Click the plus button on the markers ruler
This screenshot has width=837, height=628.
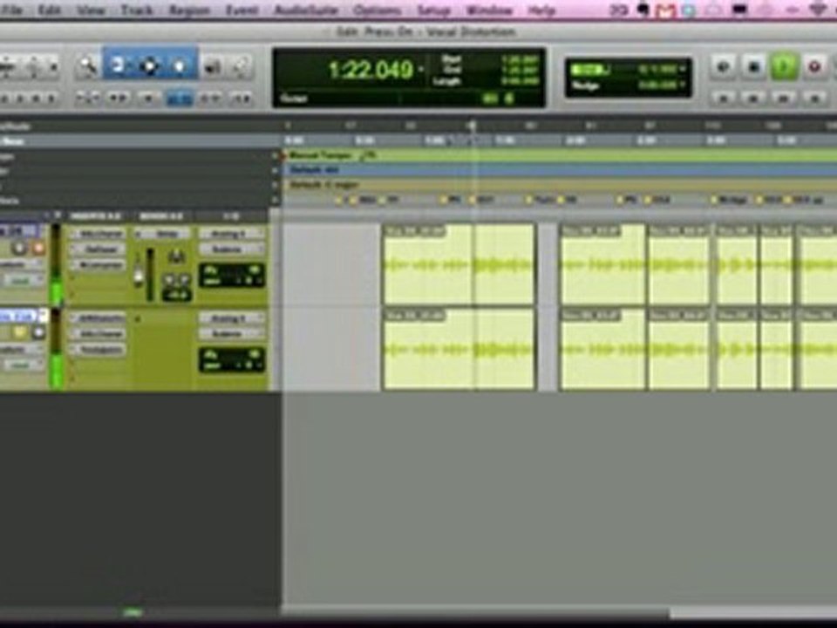(276, 201)
